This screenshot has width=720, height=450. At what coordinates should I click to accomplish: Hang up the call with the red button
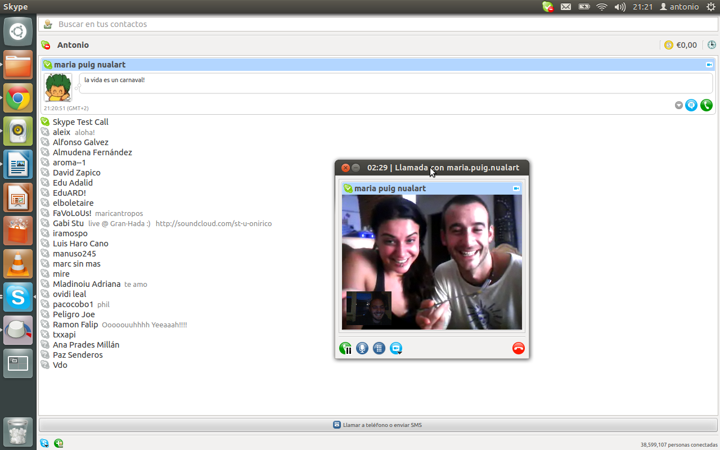tap(518, 349)
